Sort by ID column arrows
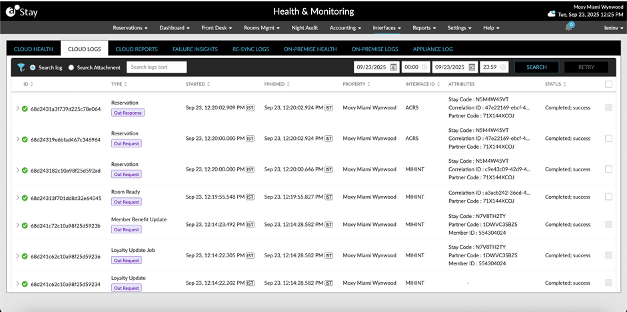This screenshot has height=312, width=627. point(31,85)
